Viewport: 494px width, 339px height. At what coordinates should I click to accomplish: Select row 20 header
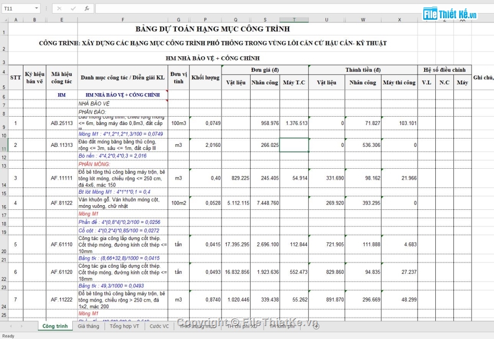4,245
